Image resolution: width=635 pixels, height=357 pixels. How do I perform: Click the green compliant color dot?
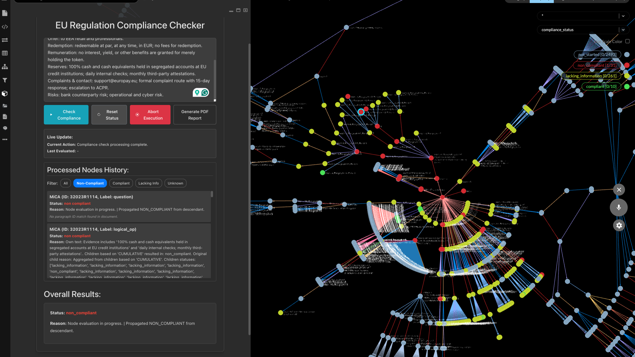627,87
